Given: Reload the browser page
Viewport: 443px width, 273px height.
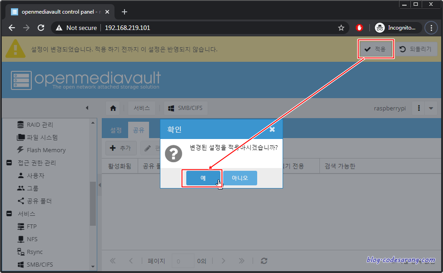Looking at the screenshot, I should tap(41, 28).
